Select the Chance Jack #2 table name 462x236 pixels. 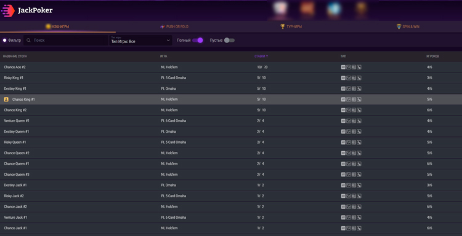coord(15,206)
